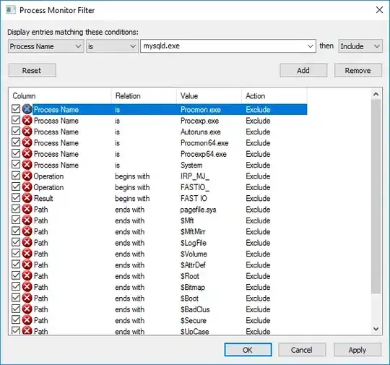Click the exclude icon for pagefile.sys path
This screenshot has height=365, width=390.
tap(27, 209)
